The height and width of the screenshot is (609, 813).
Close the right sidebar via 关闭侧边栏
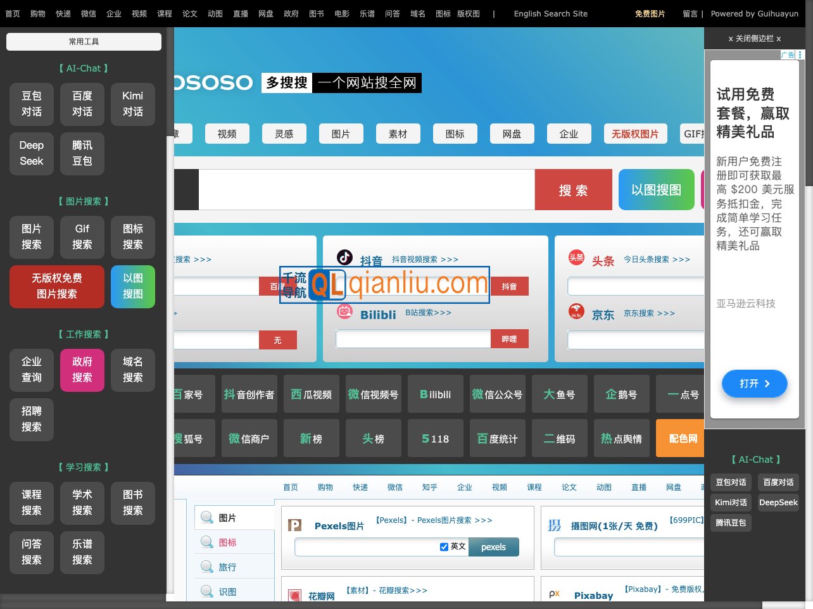coord(754,39)
